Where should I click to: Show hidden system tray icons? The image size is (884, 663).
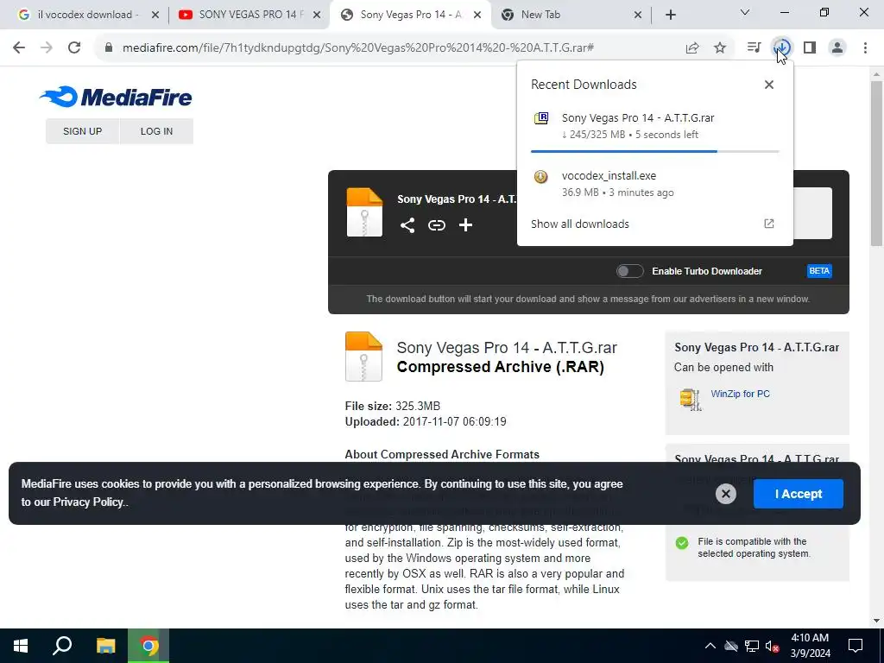(x=710, y=646)
